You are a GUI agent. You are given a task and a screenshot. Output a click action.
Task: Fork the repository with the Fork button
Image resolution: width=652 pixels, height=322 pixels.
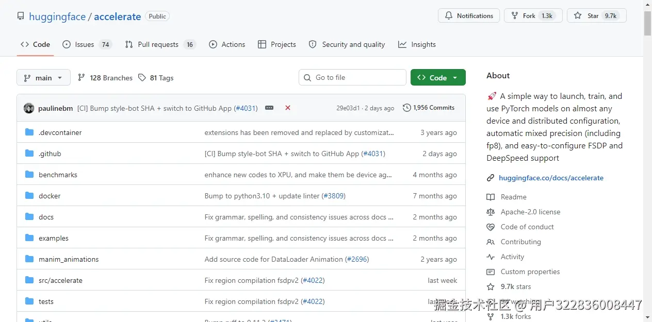click(533, 16)
